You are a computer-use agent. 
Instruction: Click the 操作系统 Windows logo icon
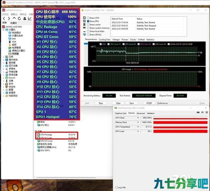coord(7,59)
